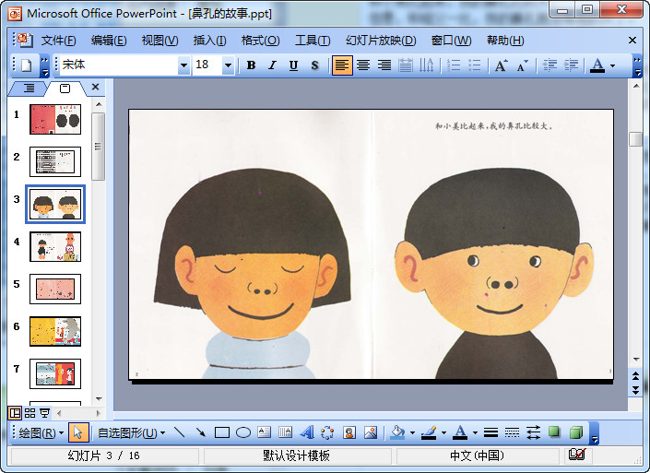Image resolution: width=650 pixels, height=473 pixels.
Task: Center align text
Action: (363, 65)
